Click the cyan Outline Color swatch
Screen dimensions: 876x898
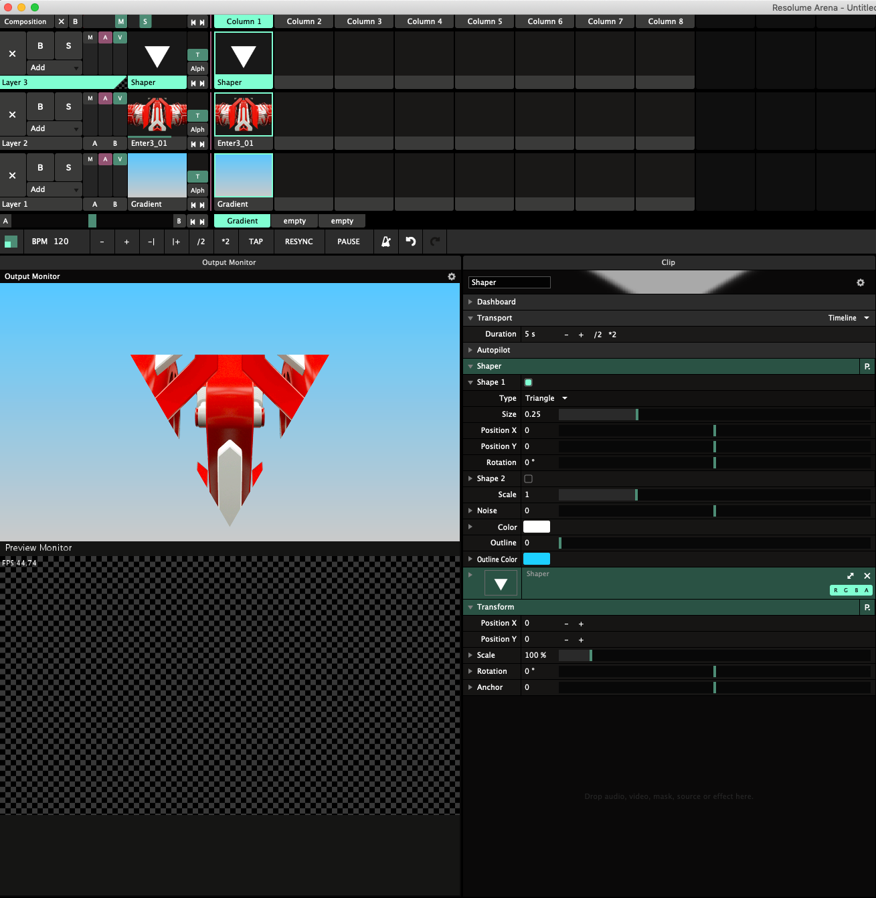pyautogui.click(x=537, y=559)
